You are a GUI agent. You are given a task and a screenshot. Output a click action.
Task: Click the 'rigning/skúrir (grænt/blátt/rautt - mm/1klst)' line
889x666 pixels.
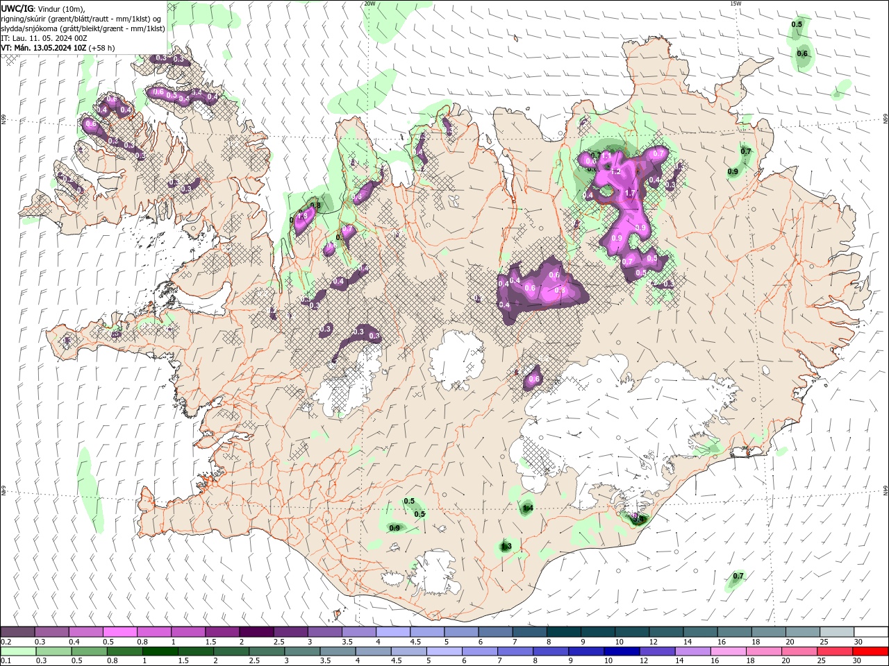(x=76, y=19)
